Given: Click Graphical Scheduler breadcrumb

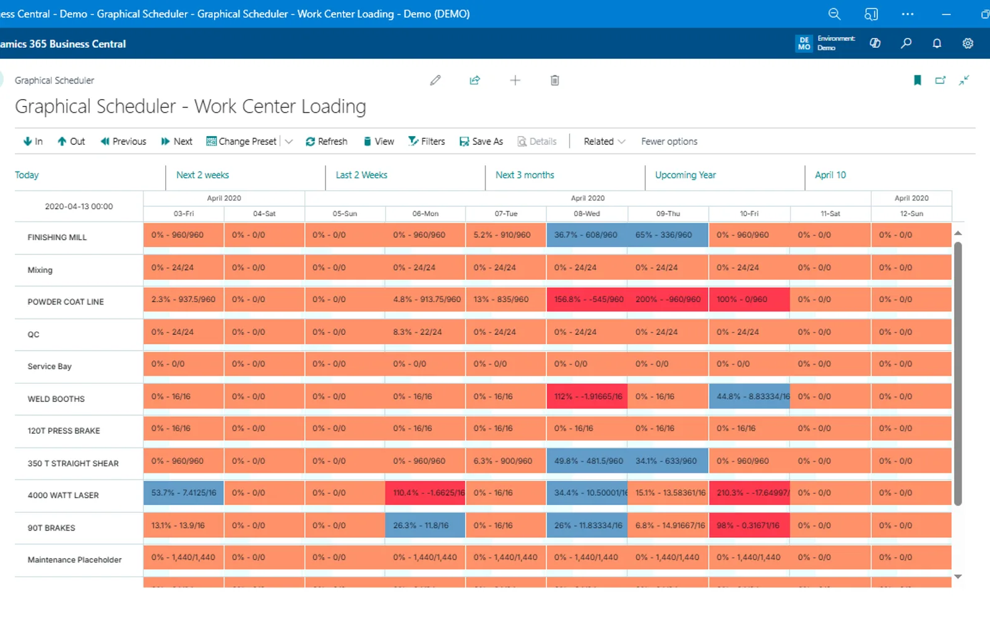Looking at the screenshot, I should (x=54, y=80).
